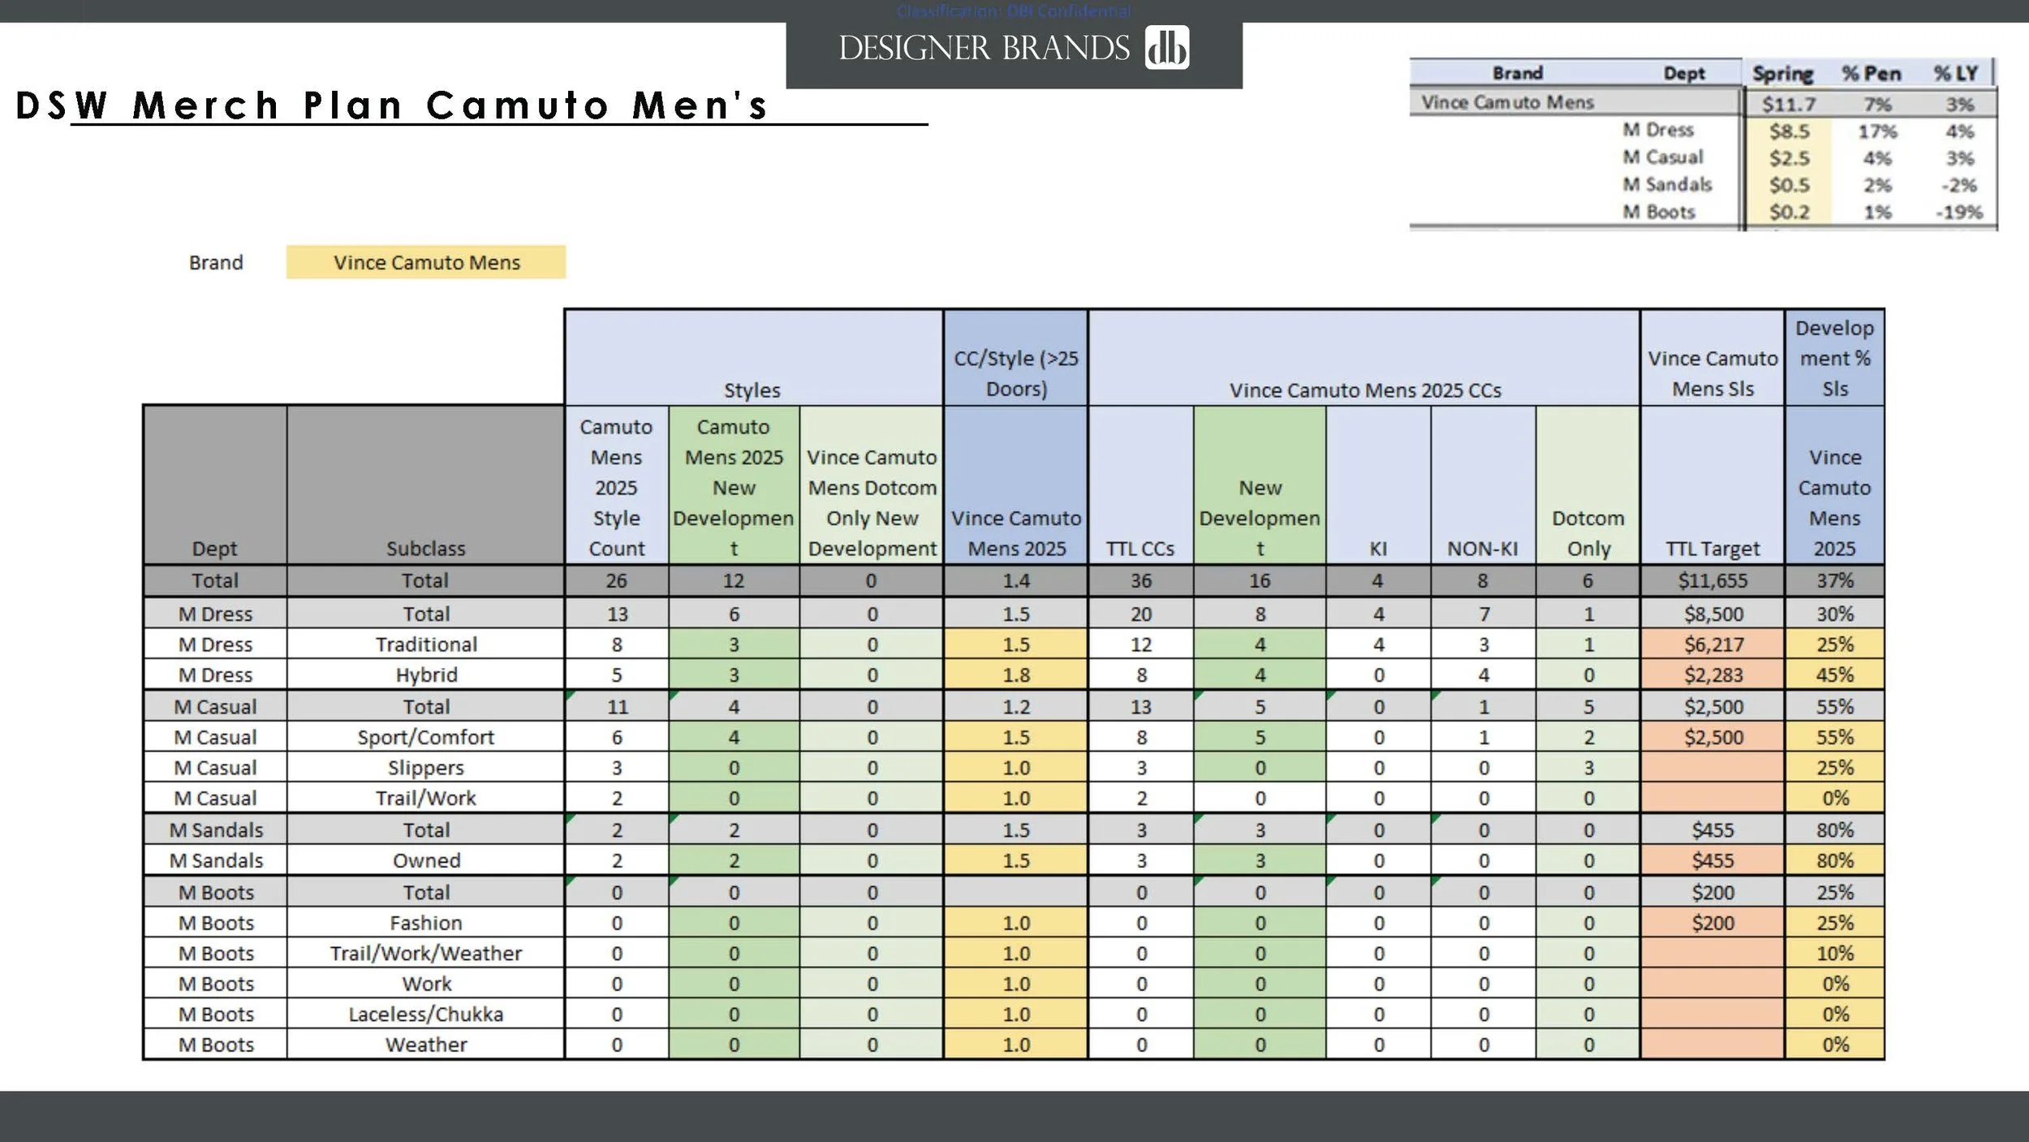Click the Fashion boots $200 target cell

[1712, 923]
